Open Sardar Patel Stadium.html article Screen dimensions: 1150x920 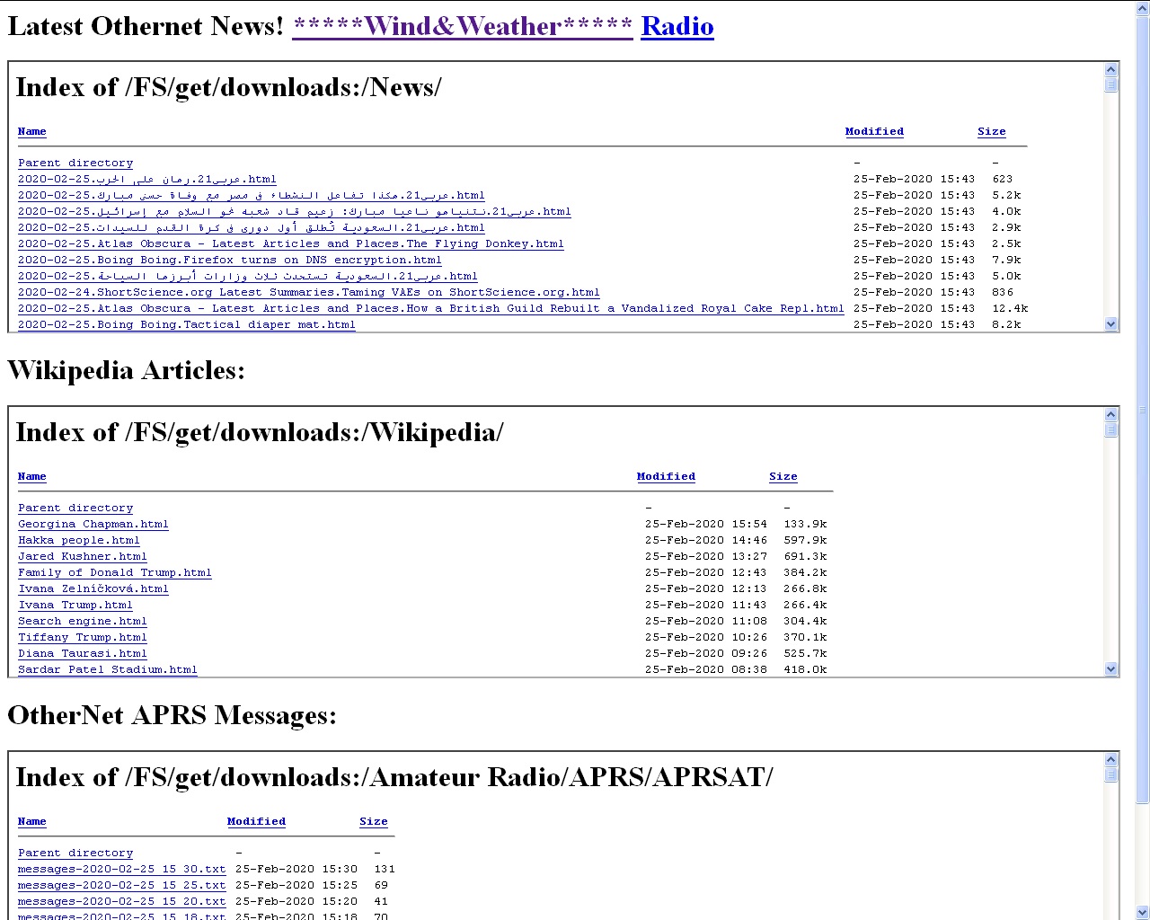tap(108, 669)
